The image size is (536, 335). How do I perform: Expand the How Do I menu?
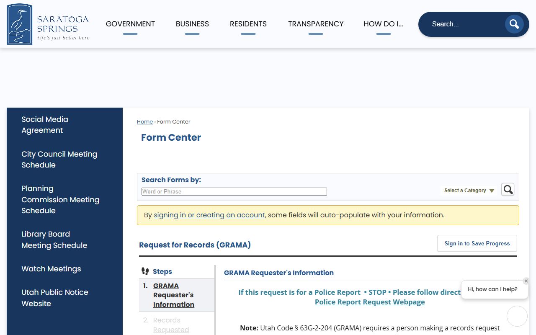[383, 24]
